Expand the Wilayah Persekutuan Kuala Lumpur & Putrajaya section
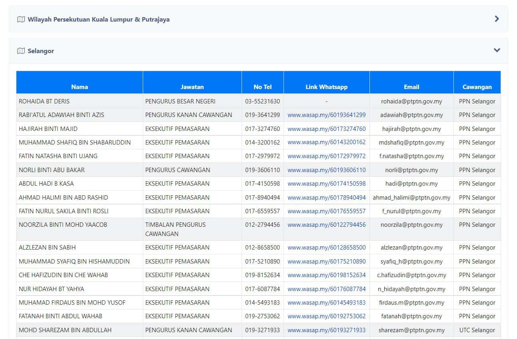 point(258,19)
